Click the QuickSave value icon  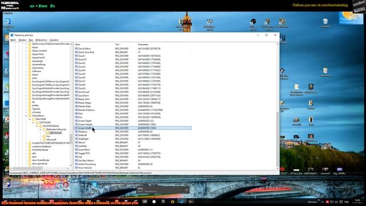(x=76, y=96)
